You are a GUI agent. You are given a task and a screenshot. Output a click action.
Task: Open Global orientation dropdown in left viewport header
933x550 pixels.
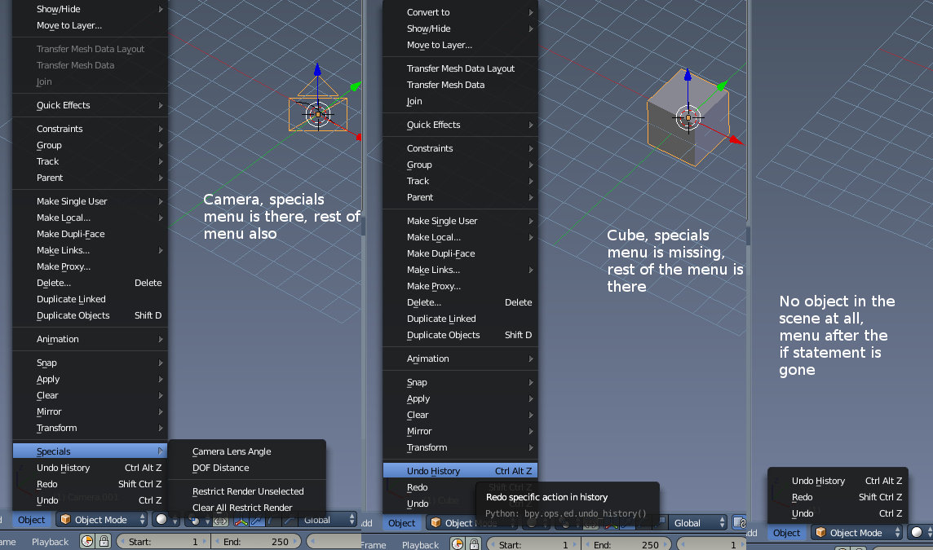(327, 520)
